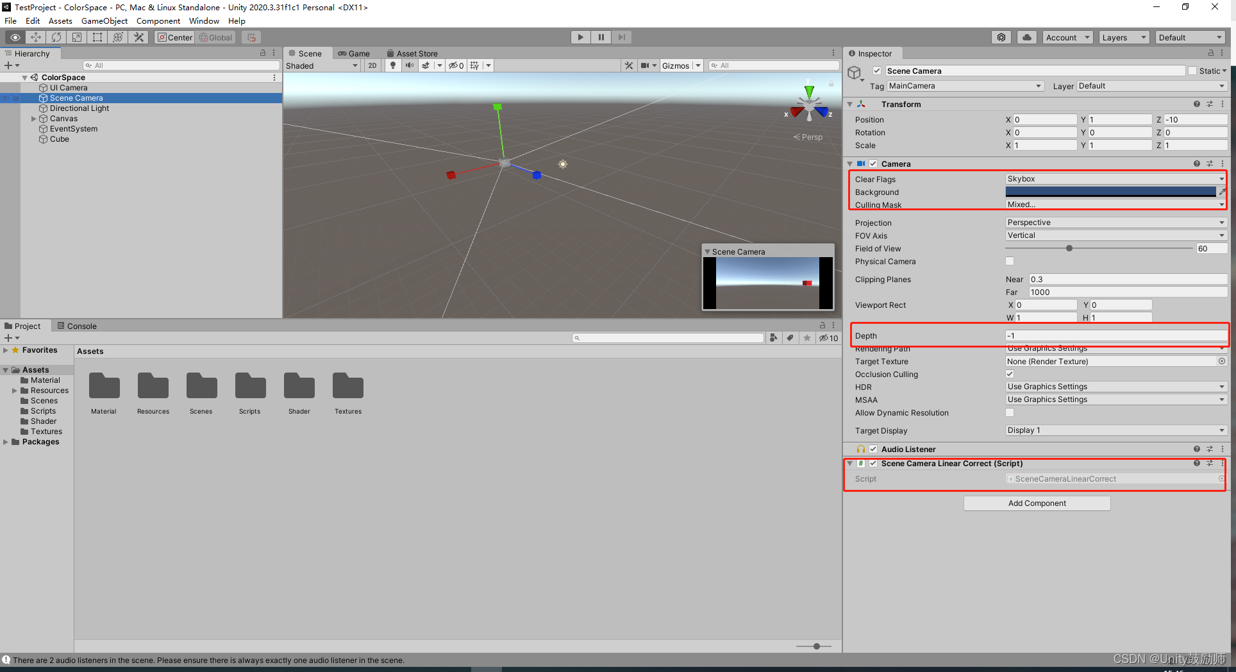Click the Play button
1236x672 pixels.
pyautogui.click(x=581, y=37)
